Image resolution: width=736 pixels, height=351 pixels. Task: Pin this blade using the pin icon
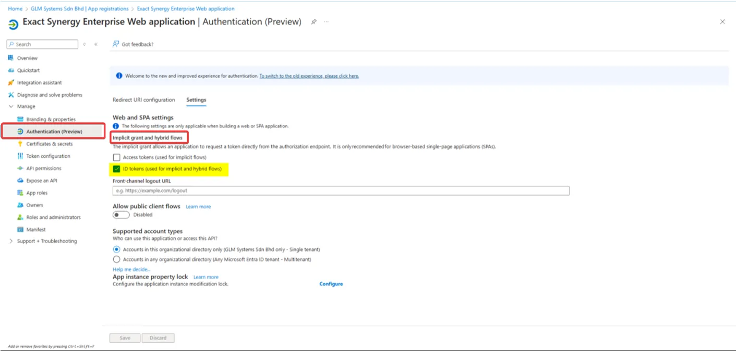coord(313,22)
